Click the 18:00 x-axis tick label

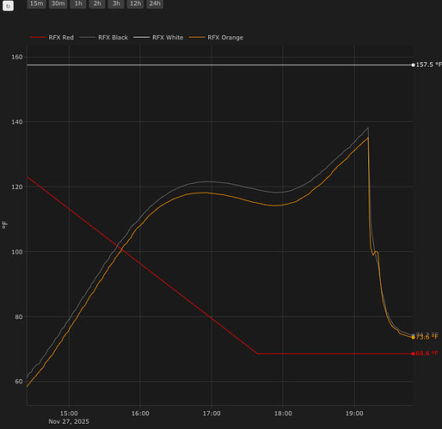click(x=283, y=414)
